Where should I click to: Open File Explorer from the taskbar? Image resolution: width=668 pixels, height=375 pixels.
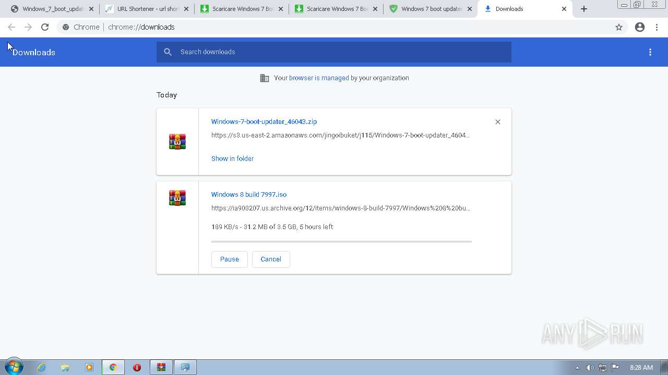[65, 367]
